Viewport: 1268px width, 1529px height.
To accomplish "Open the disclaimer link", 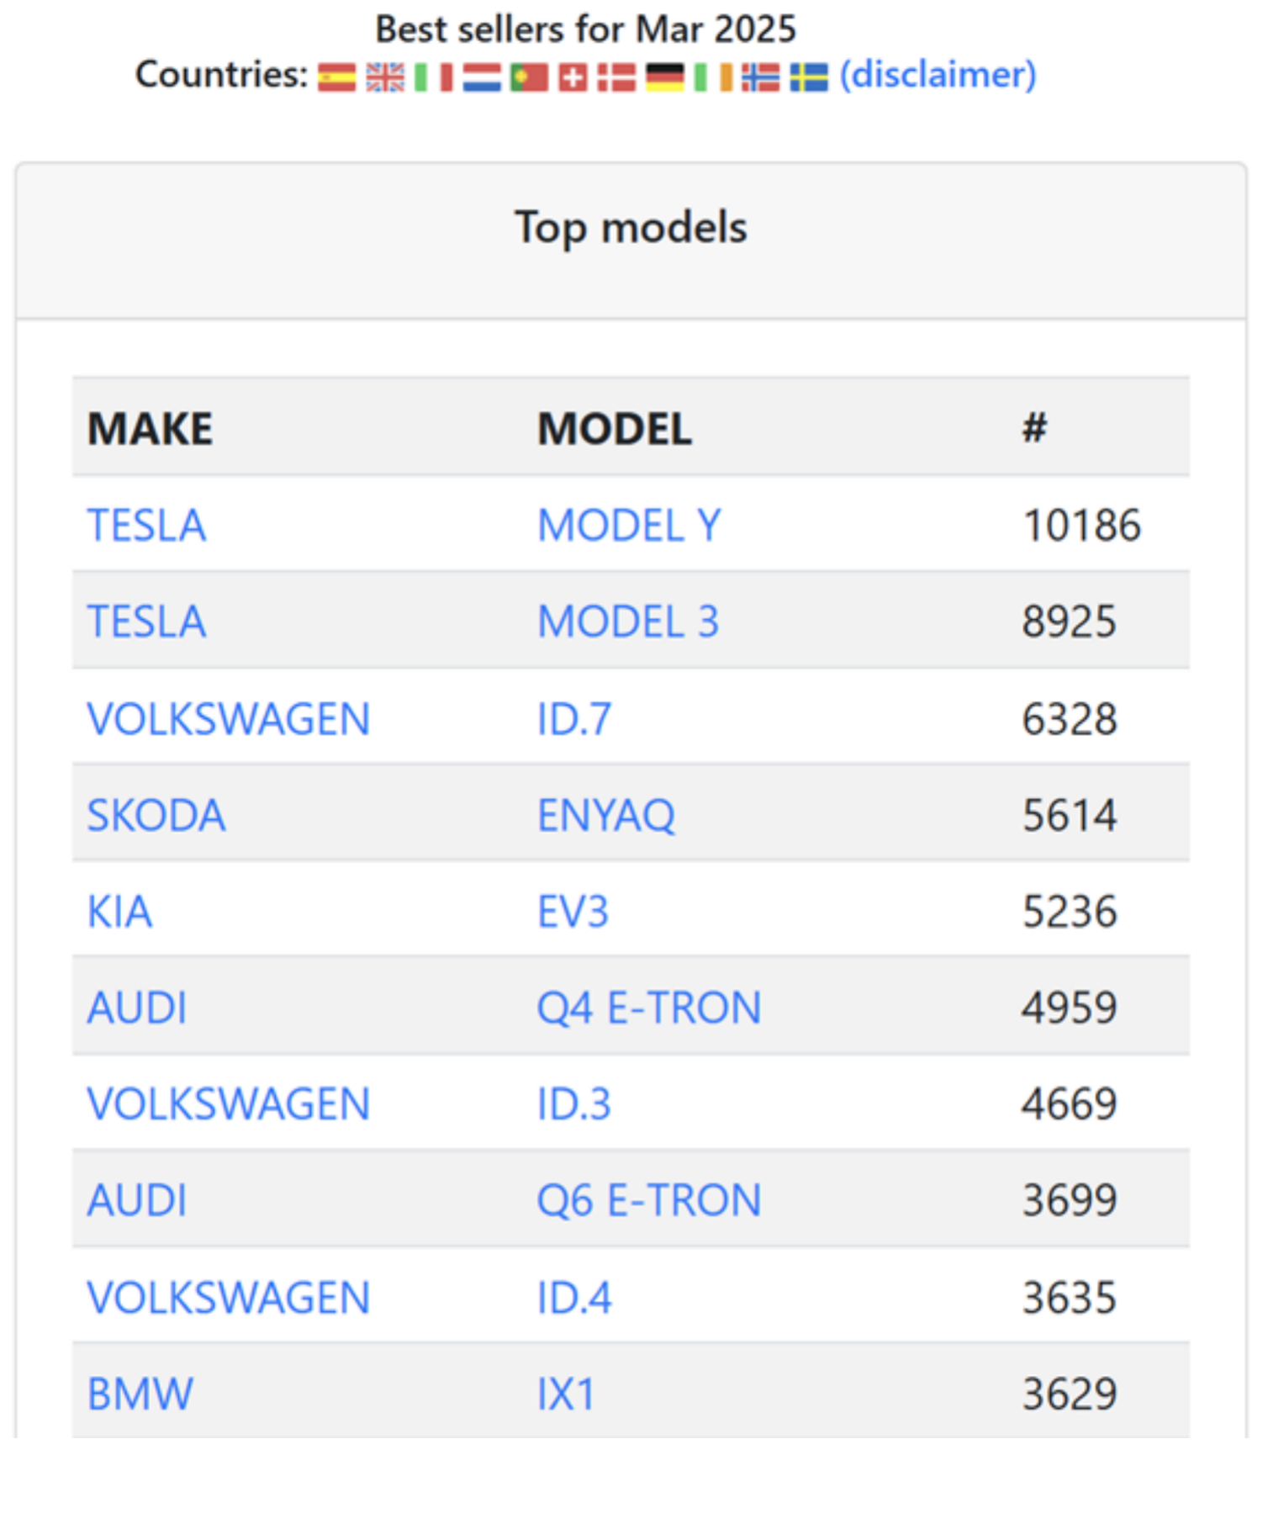I will [938, 75].
